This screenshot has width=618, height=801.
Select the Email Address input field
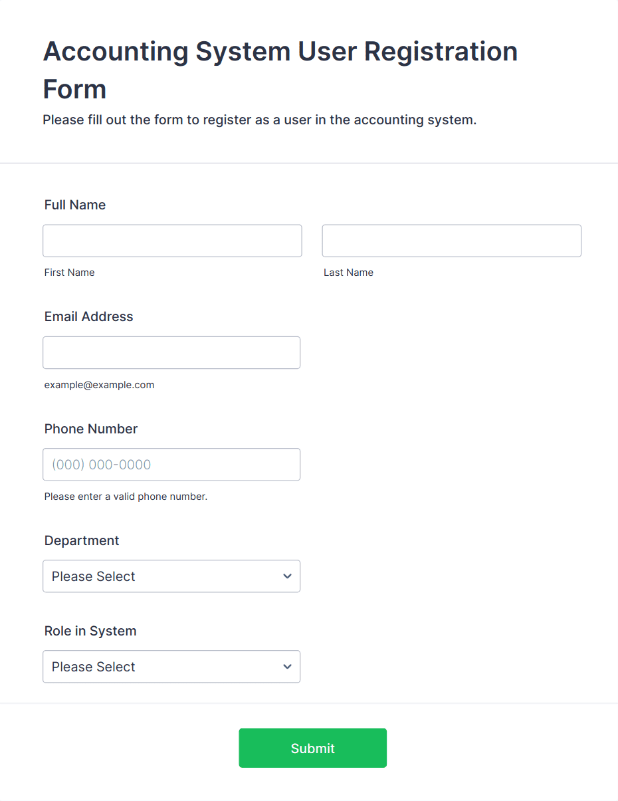pyautogui.click(x=171, y=352)
